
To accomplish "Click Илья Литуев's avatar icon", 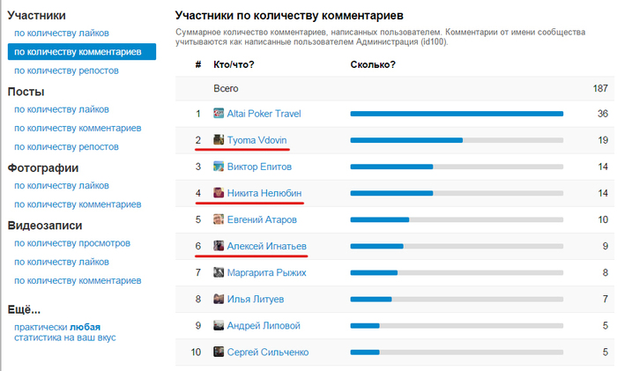I will 219,299.
